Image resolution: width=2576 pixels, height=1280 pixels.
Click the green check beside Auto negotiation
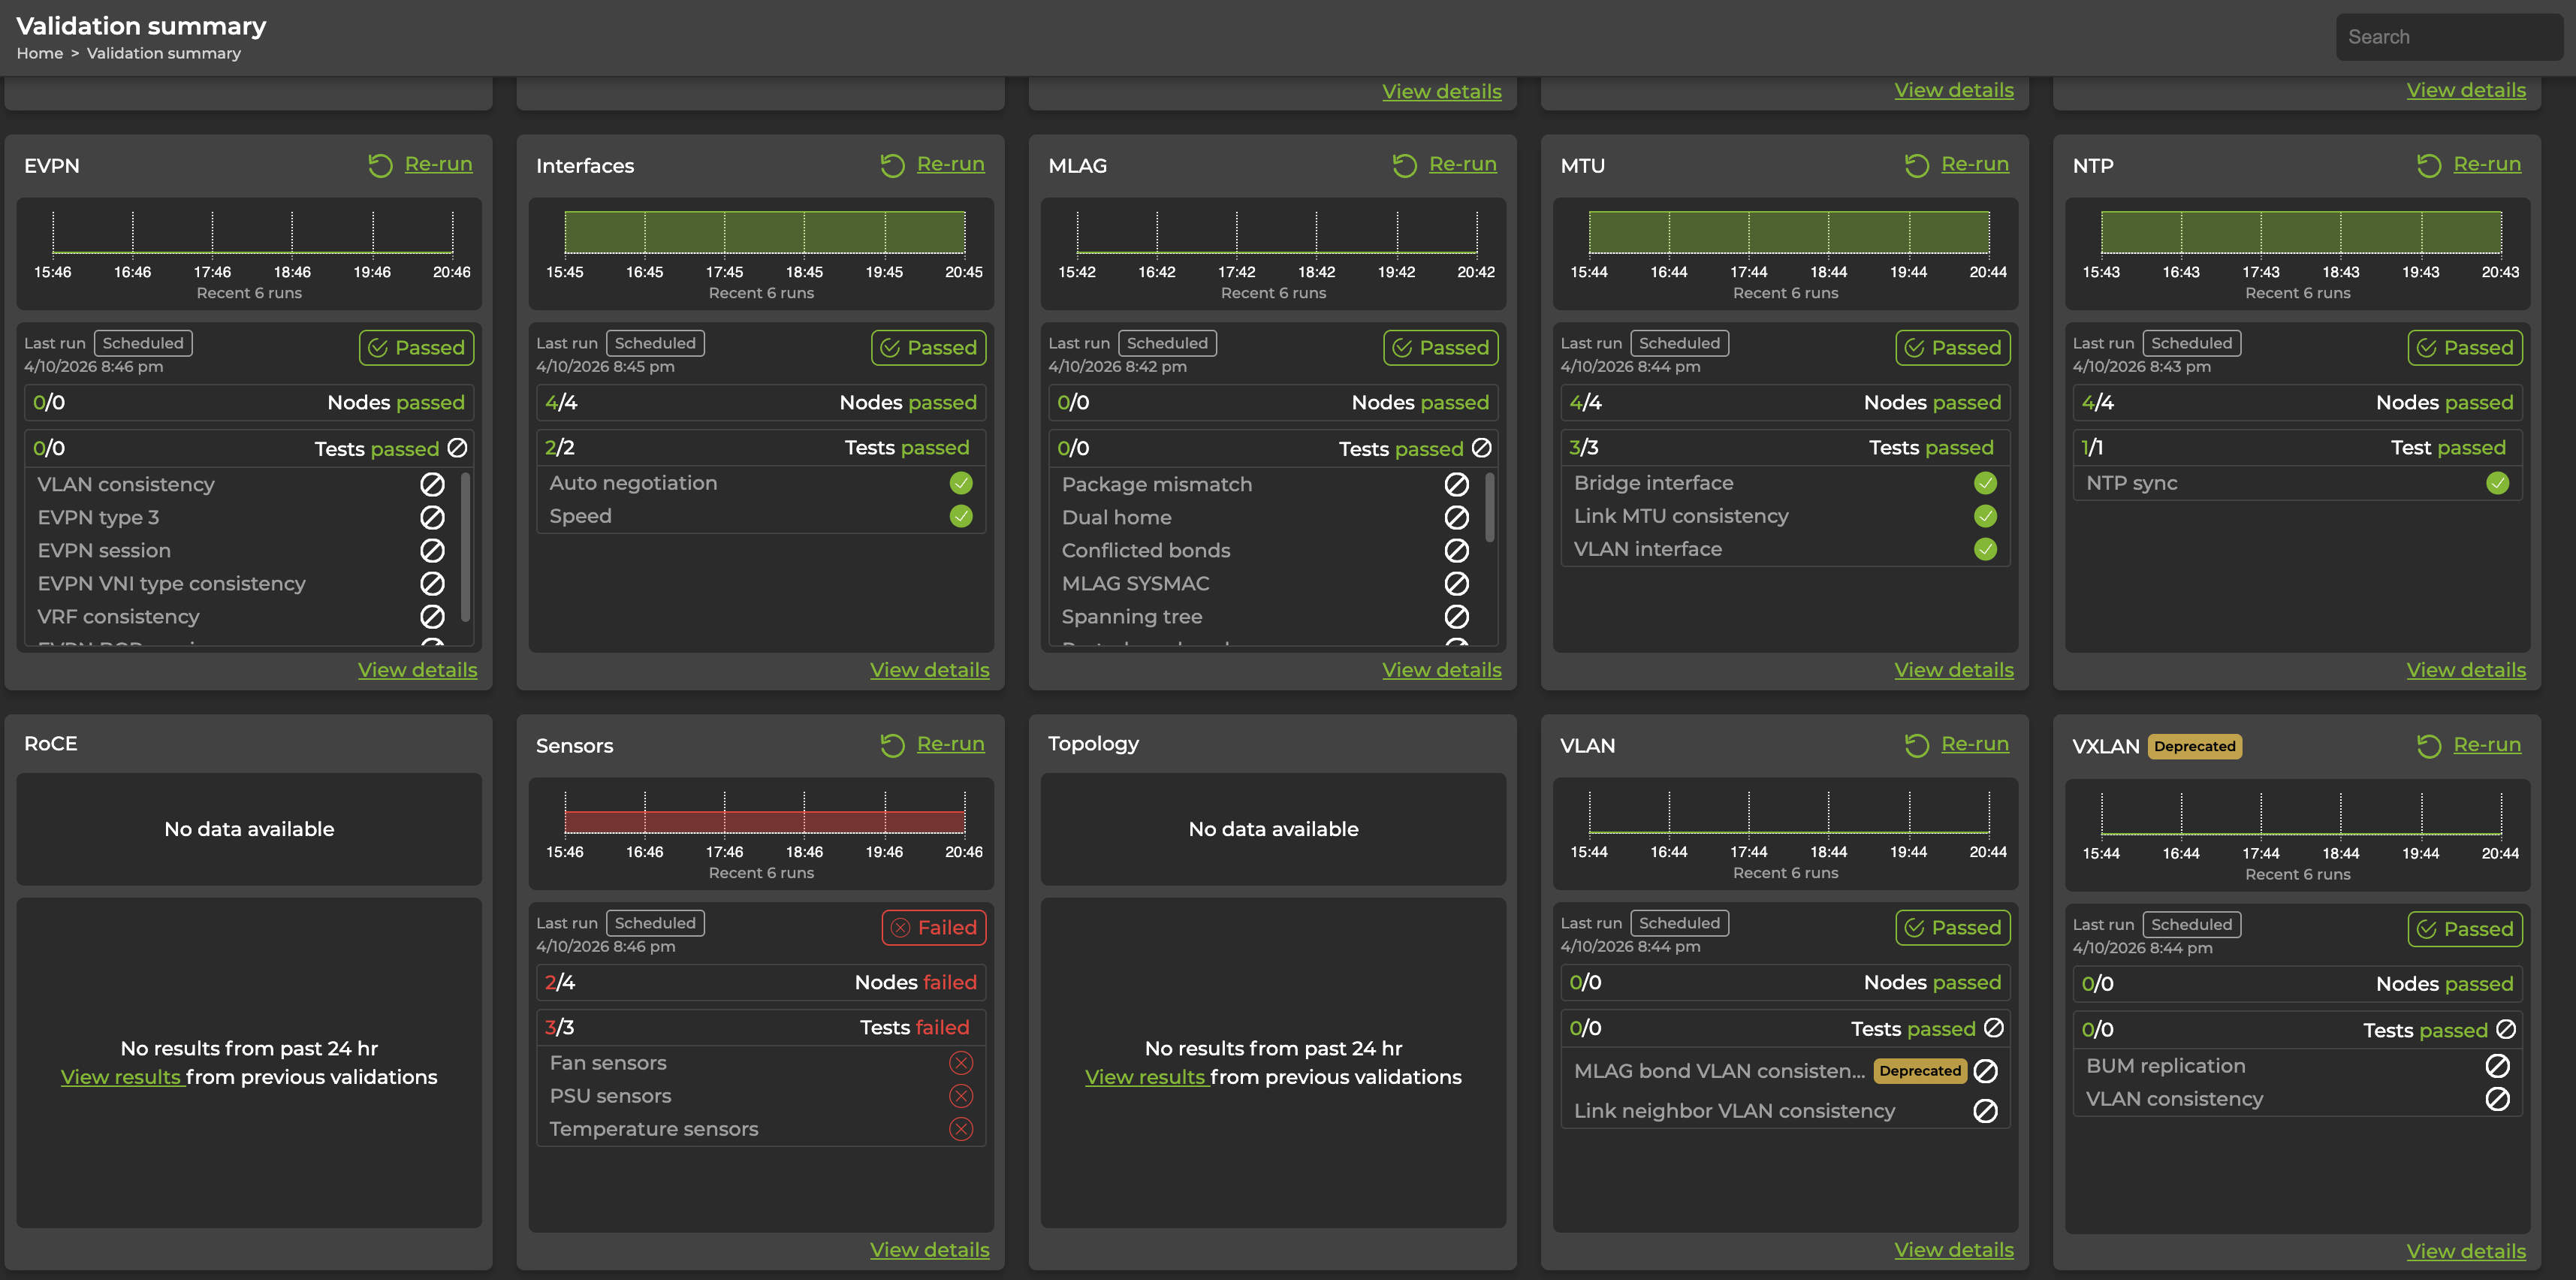pyautogui.click(x=961, y=483)
